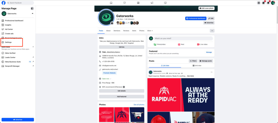Select the Posts tab
The image size is (278, 123).
(101, 31)
